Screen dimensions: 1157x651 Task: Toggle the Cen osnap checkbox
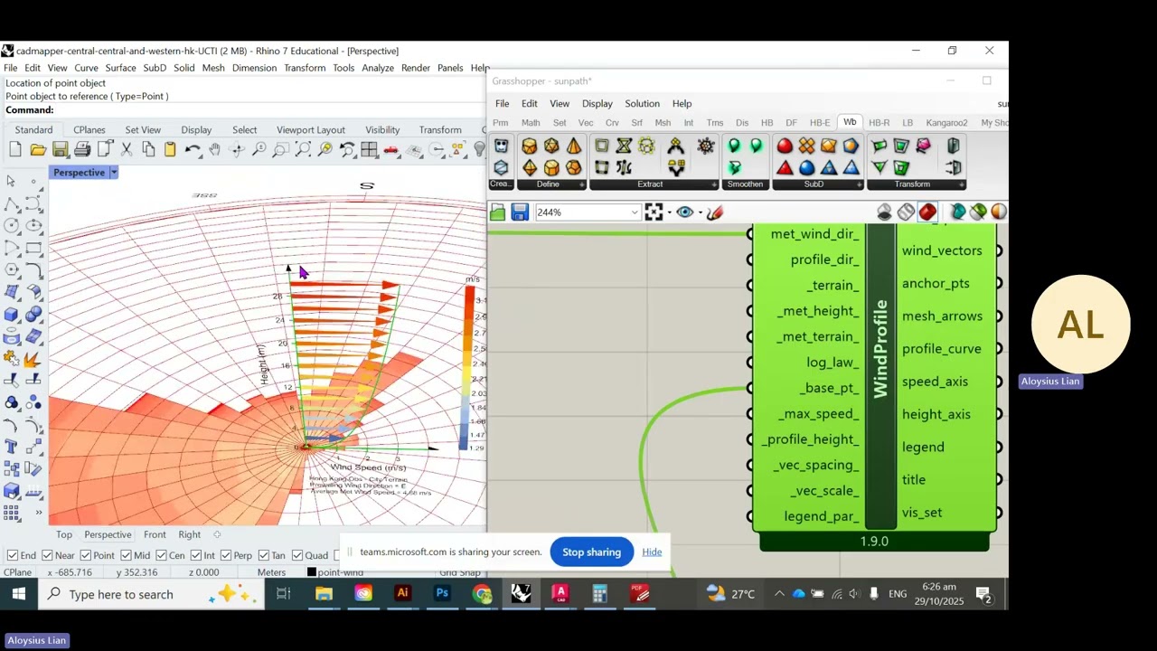coord(160,555)
